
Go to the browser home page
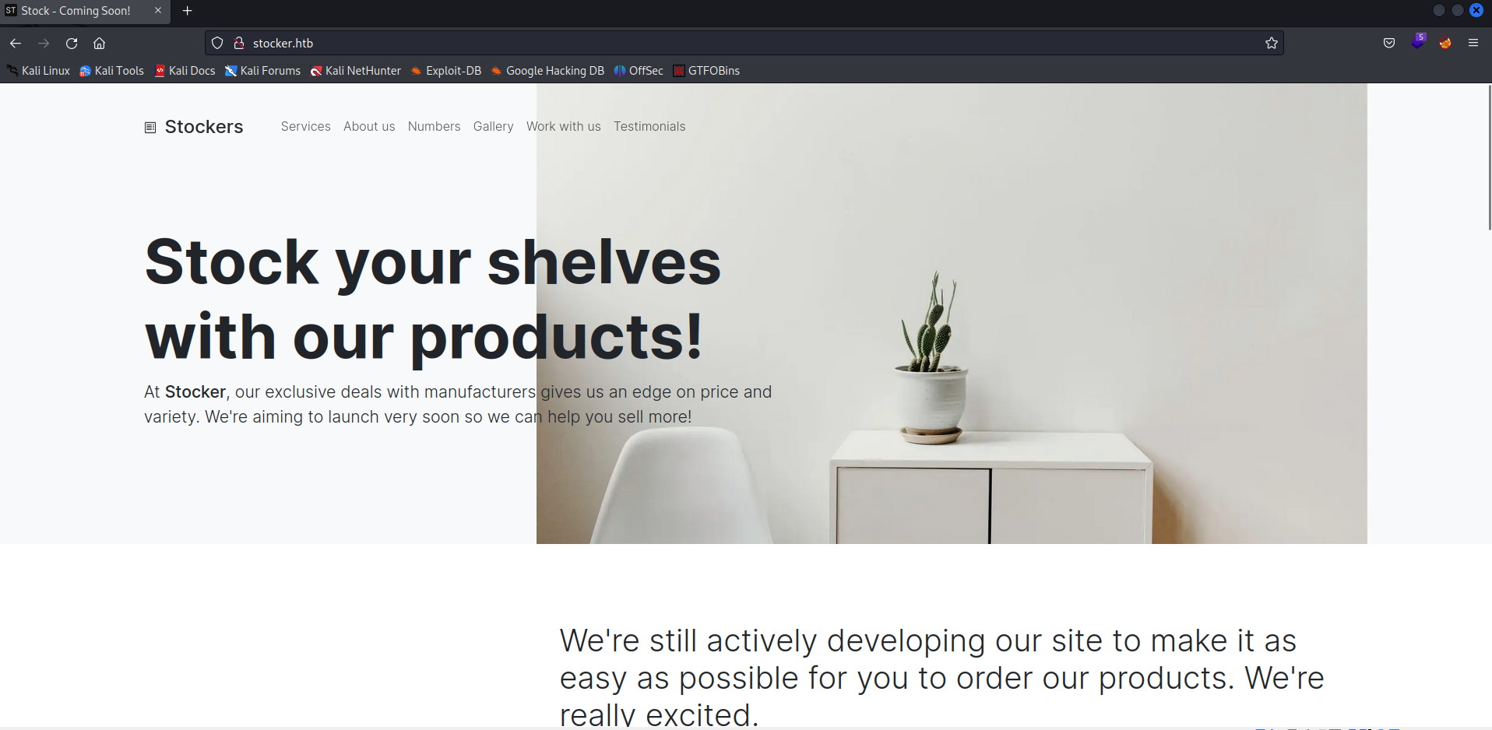[x=99, y=44]
